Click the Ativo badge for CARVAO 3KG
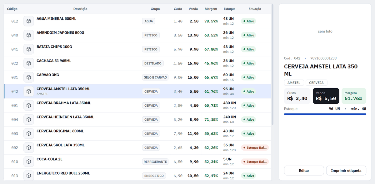This screenshot has width=375, height=184. (x=248, y=77)
